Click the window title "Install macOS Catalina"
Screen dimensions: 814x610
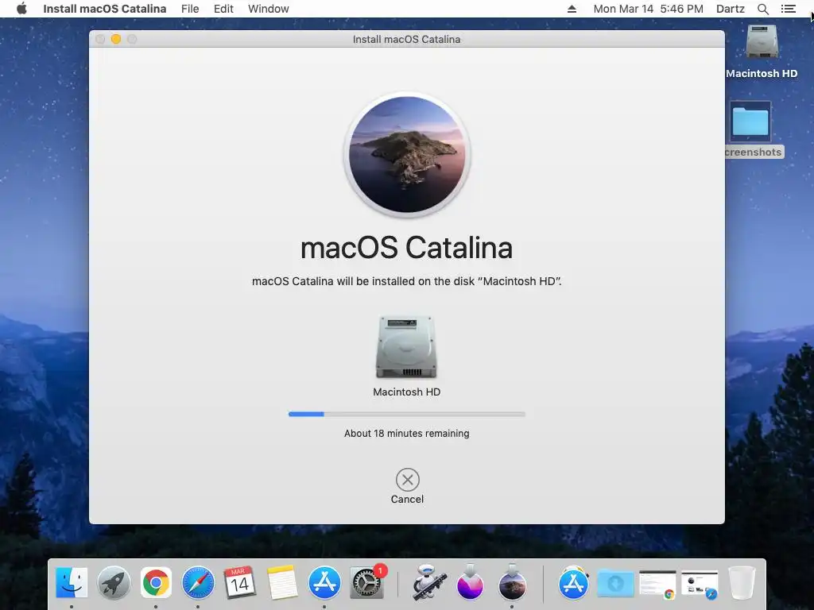tap(406, 39)
